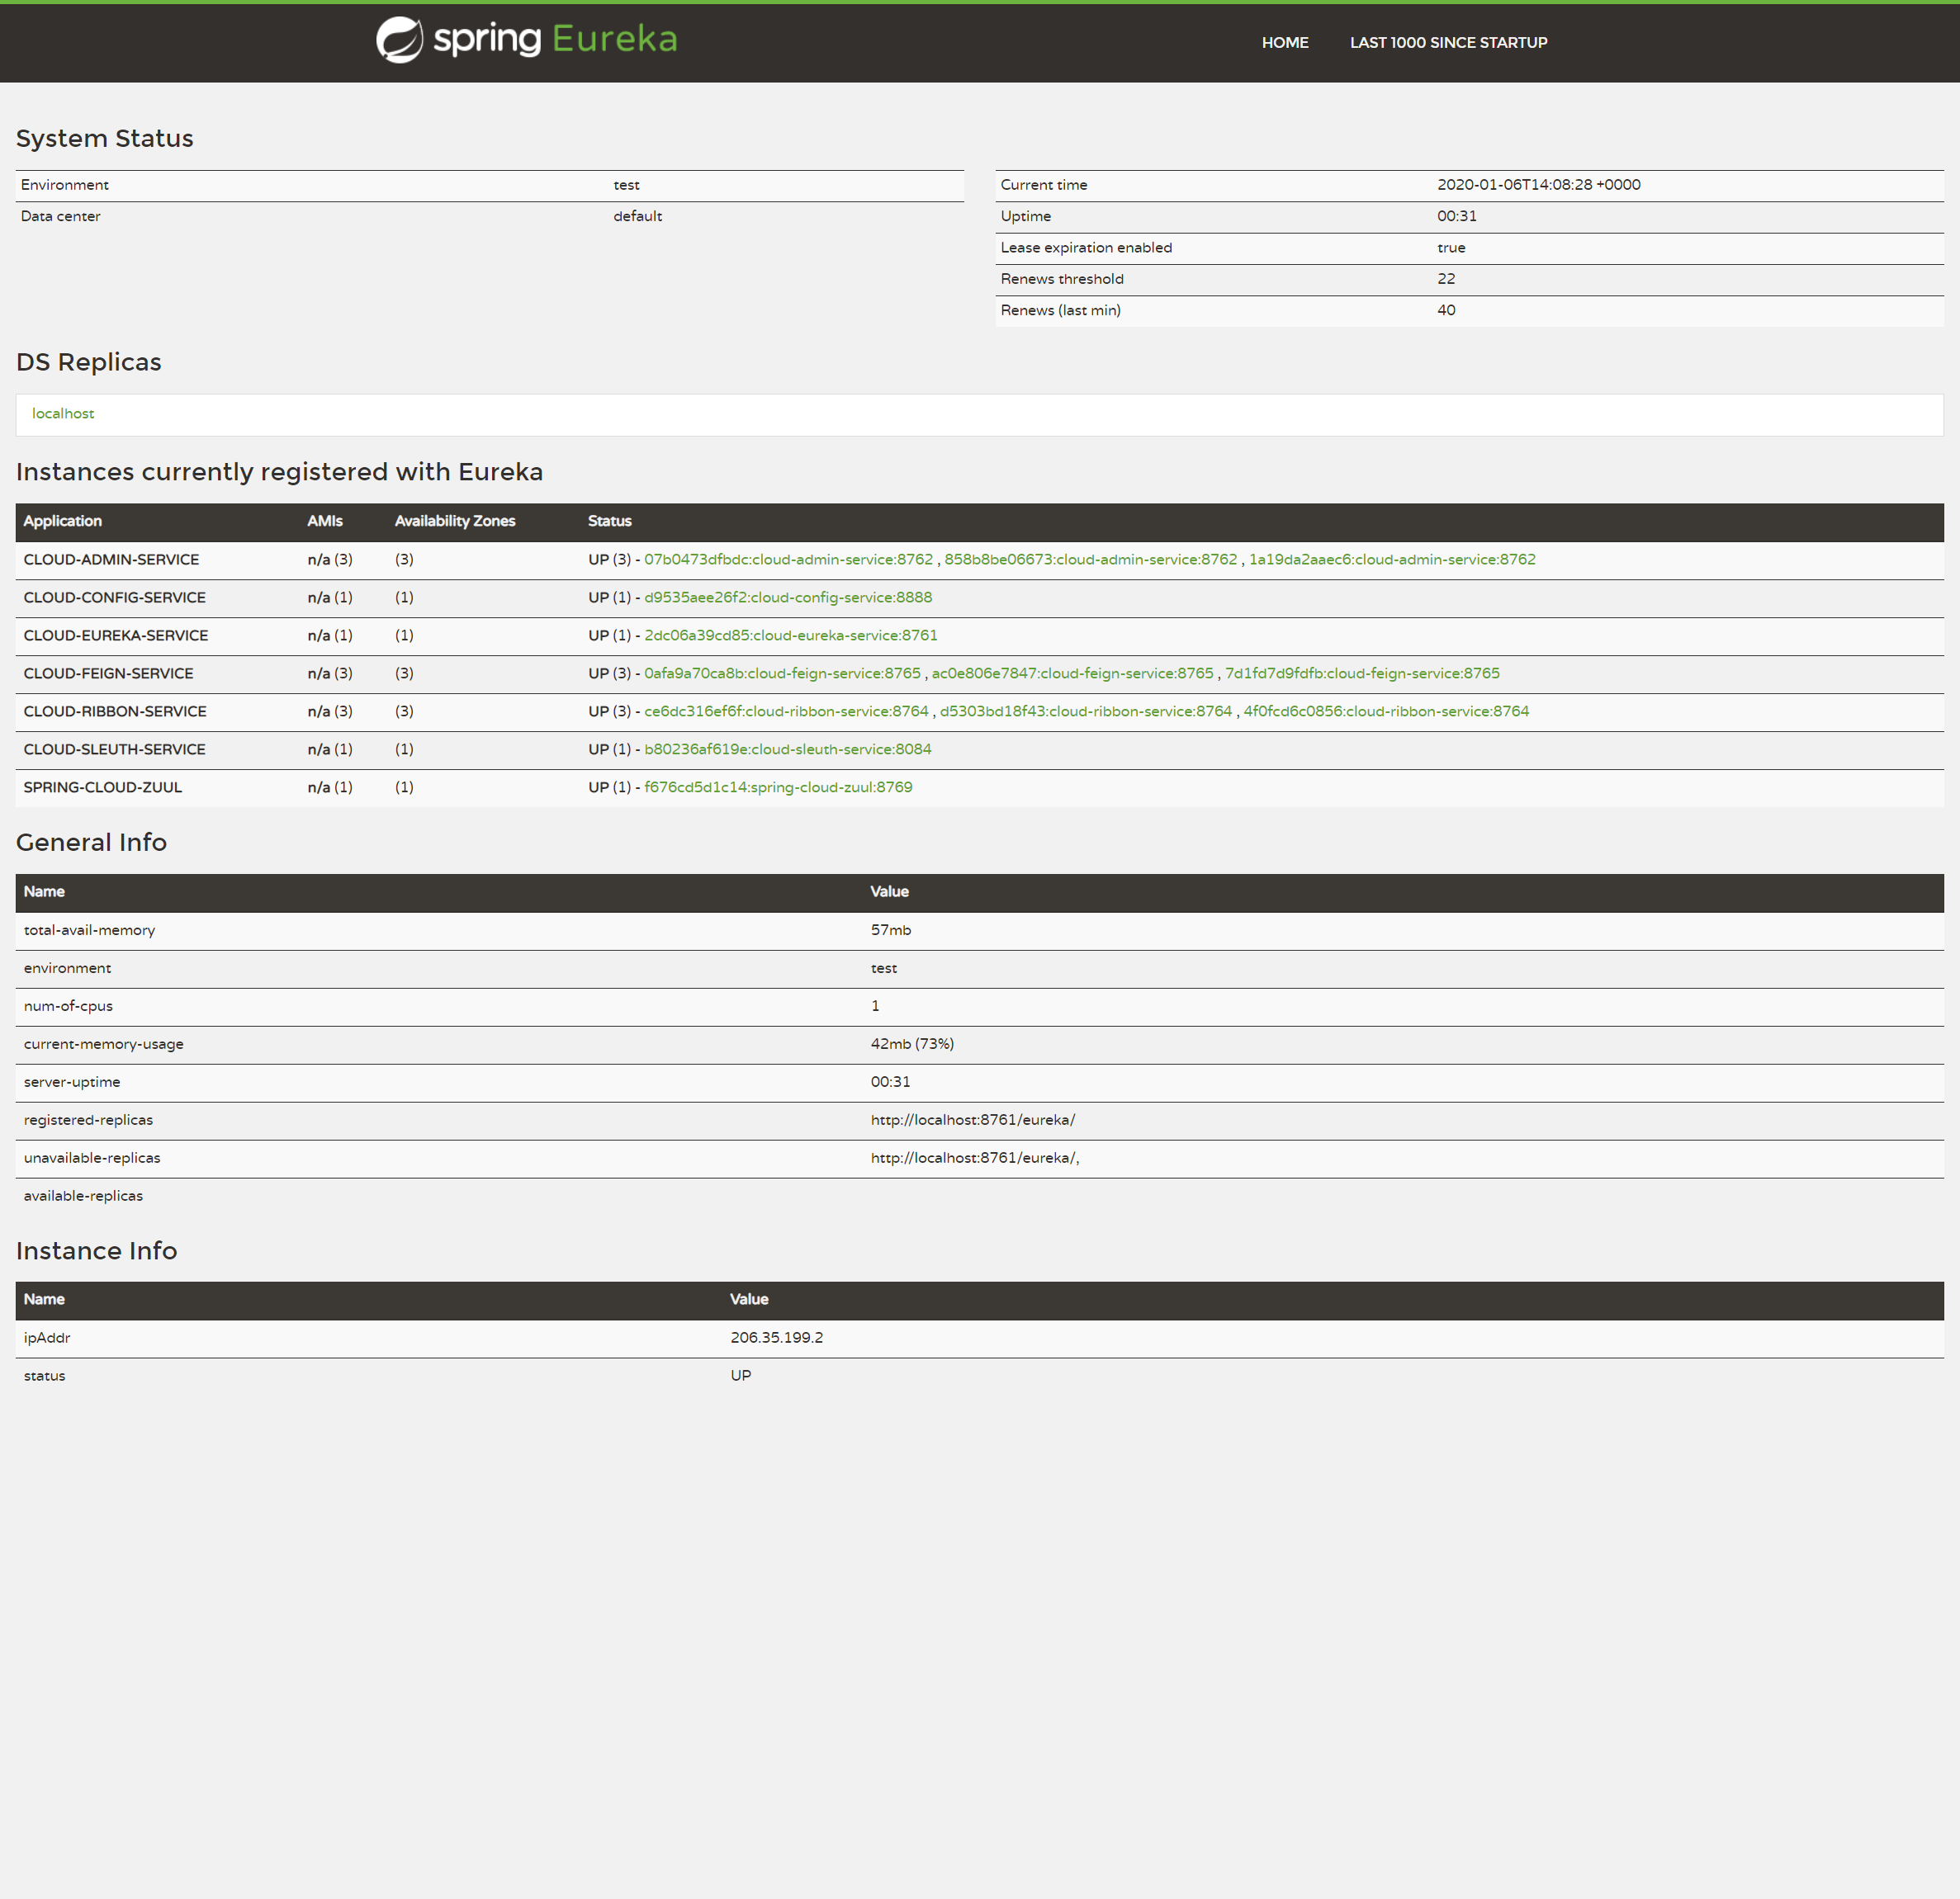Click the Data center value default
This screenshot has height=1899, width=1960.
(x=637, y=217)
